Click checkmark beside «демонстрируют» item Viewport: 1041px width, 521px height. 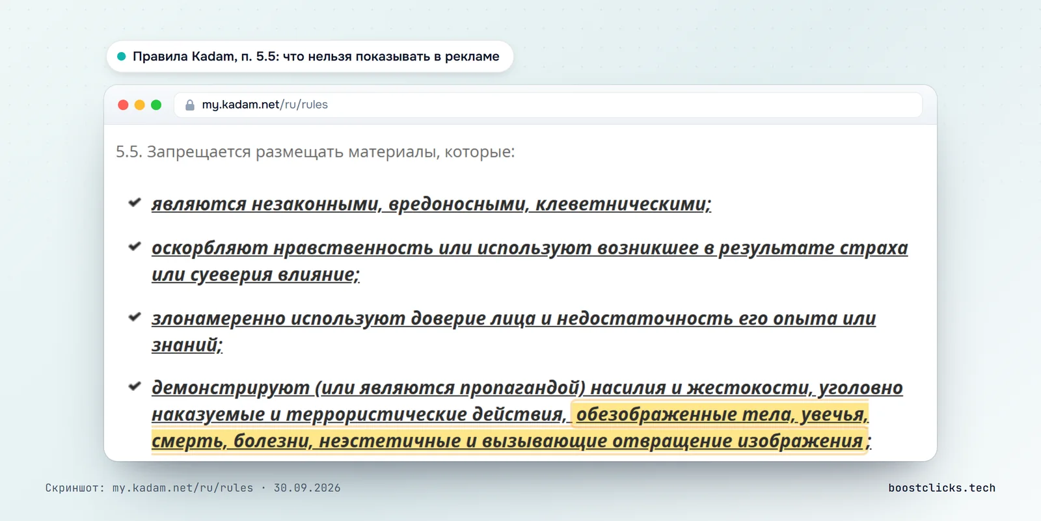[x=135, y=386]
